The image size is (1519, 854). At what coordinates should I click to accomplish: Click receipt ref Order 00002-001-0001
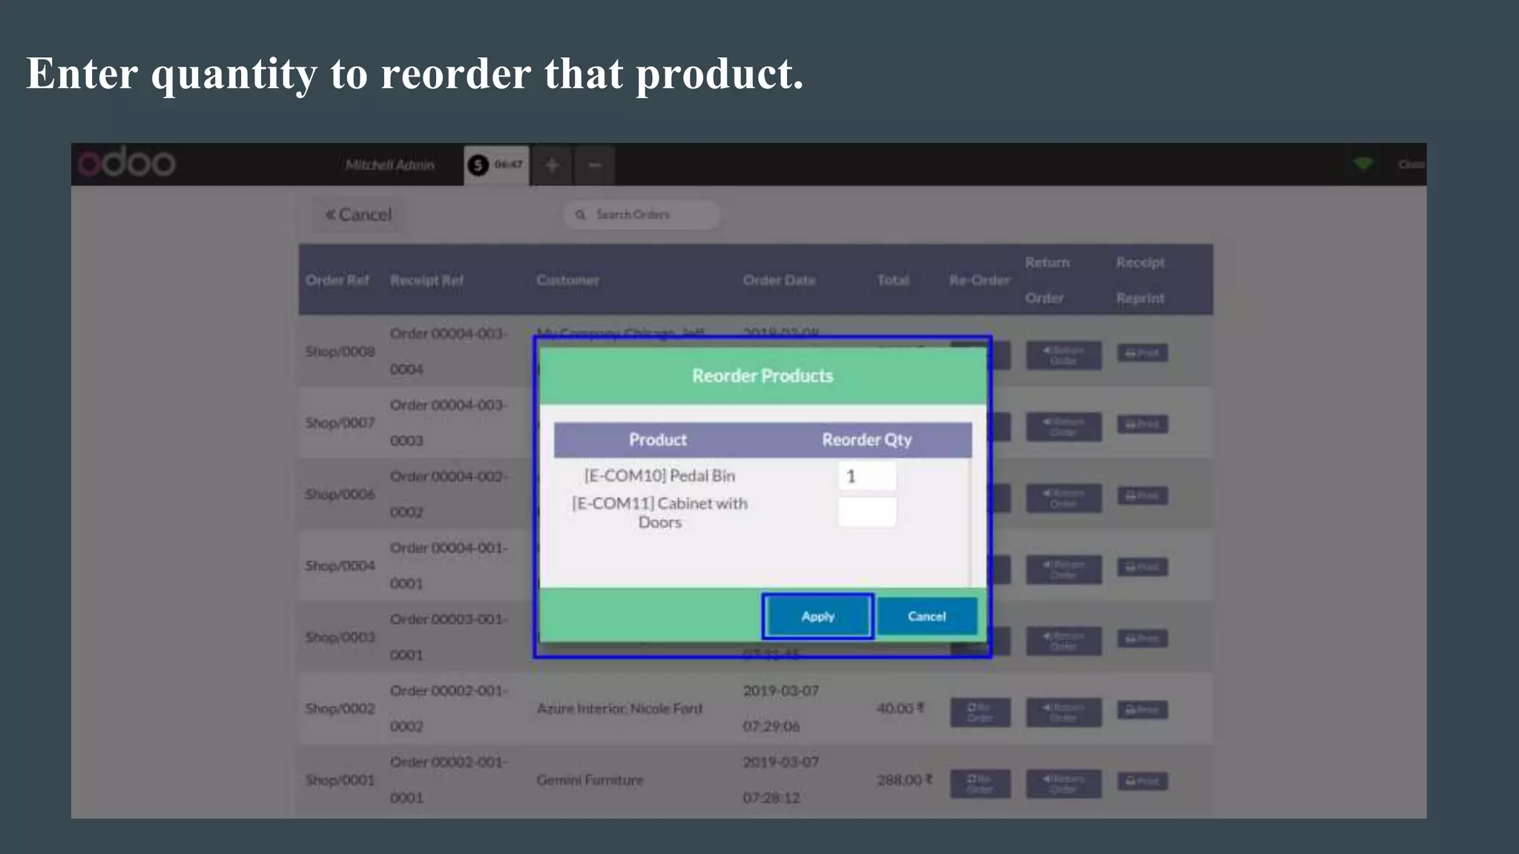449,780
